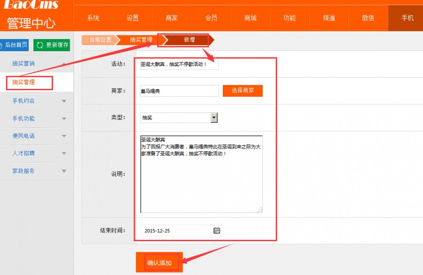Image resolution: width=423 pixels, height=275 pixels.
Task: Submit with 确认添加 button
Action: [159, 262]
